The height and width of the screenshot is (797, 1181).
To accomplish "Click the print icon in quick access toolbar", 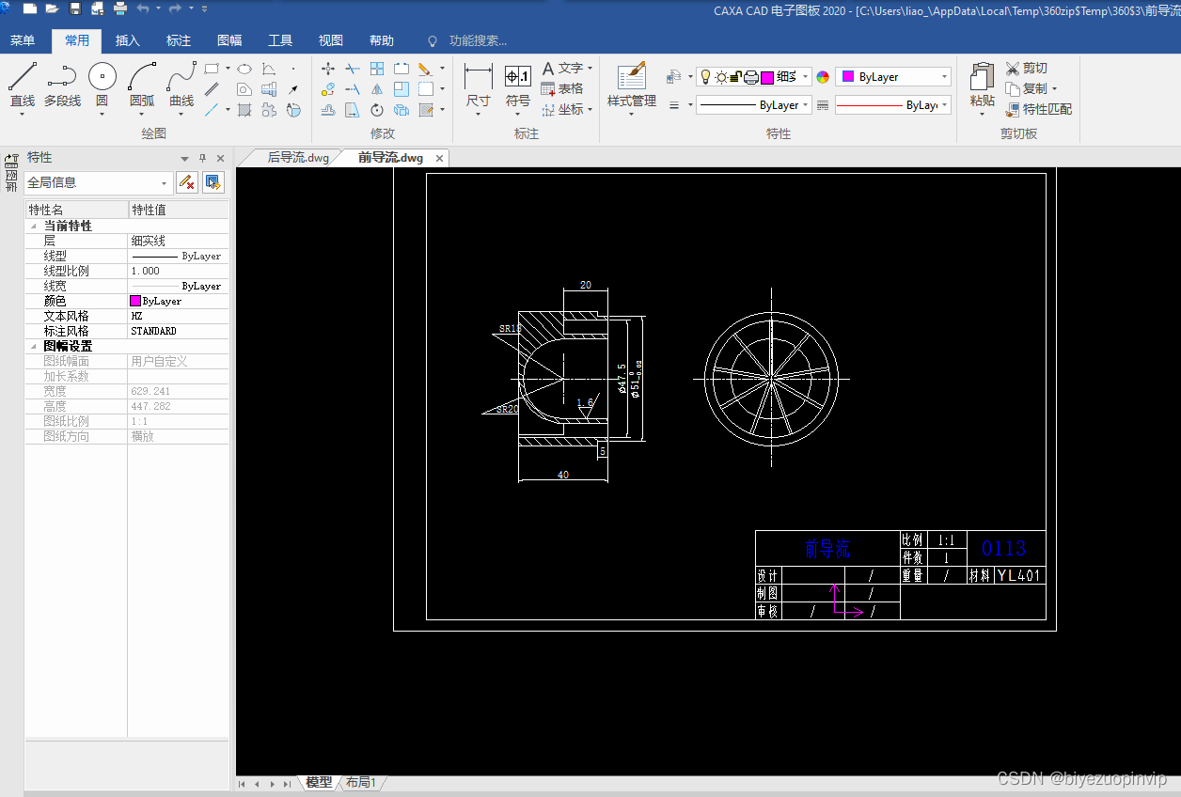I will pyautogui.click(x=120, y=8).
